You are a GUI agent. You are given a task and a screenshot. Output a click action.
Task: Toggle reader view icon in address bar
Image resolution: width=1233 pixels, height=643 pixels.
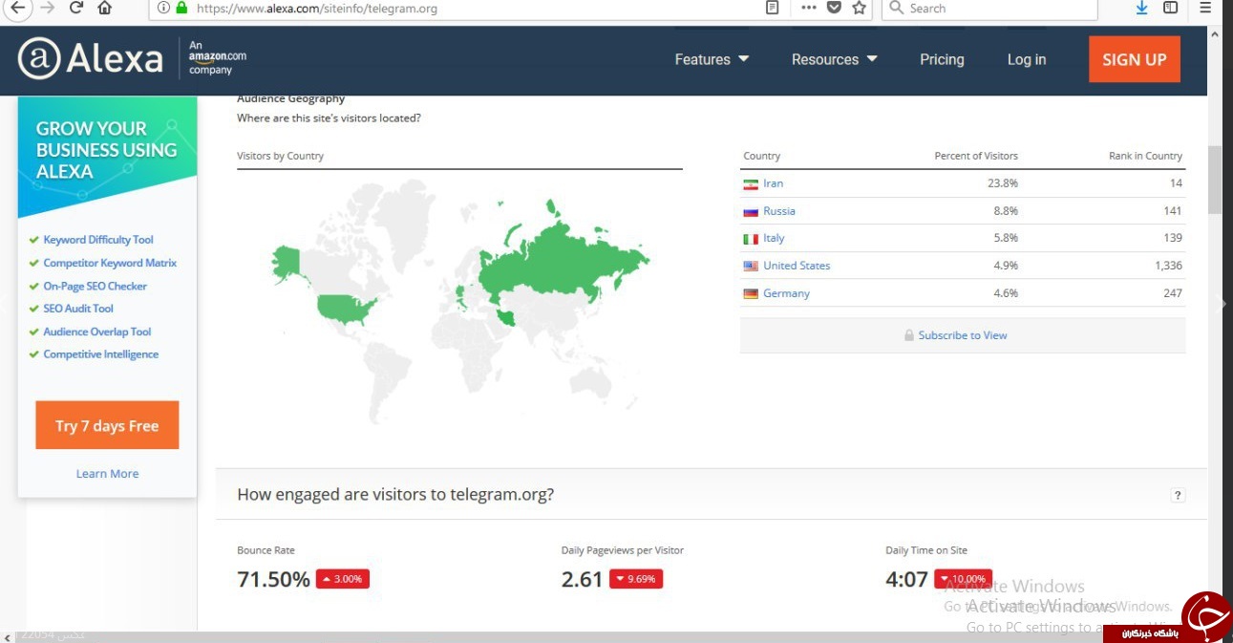tap(773, 8)
